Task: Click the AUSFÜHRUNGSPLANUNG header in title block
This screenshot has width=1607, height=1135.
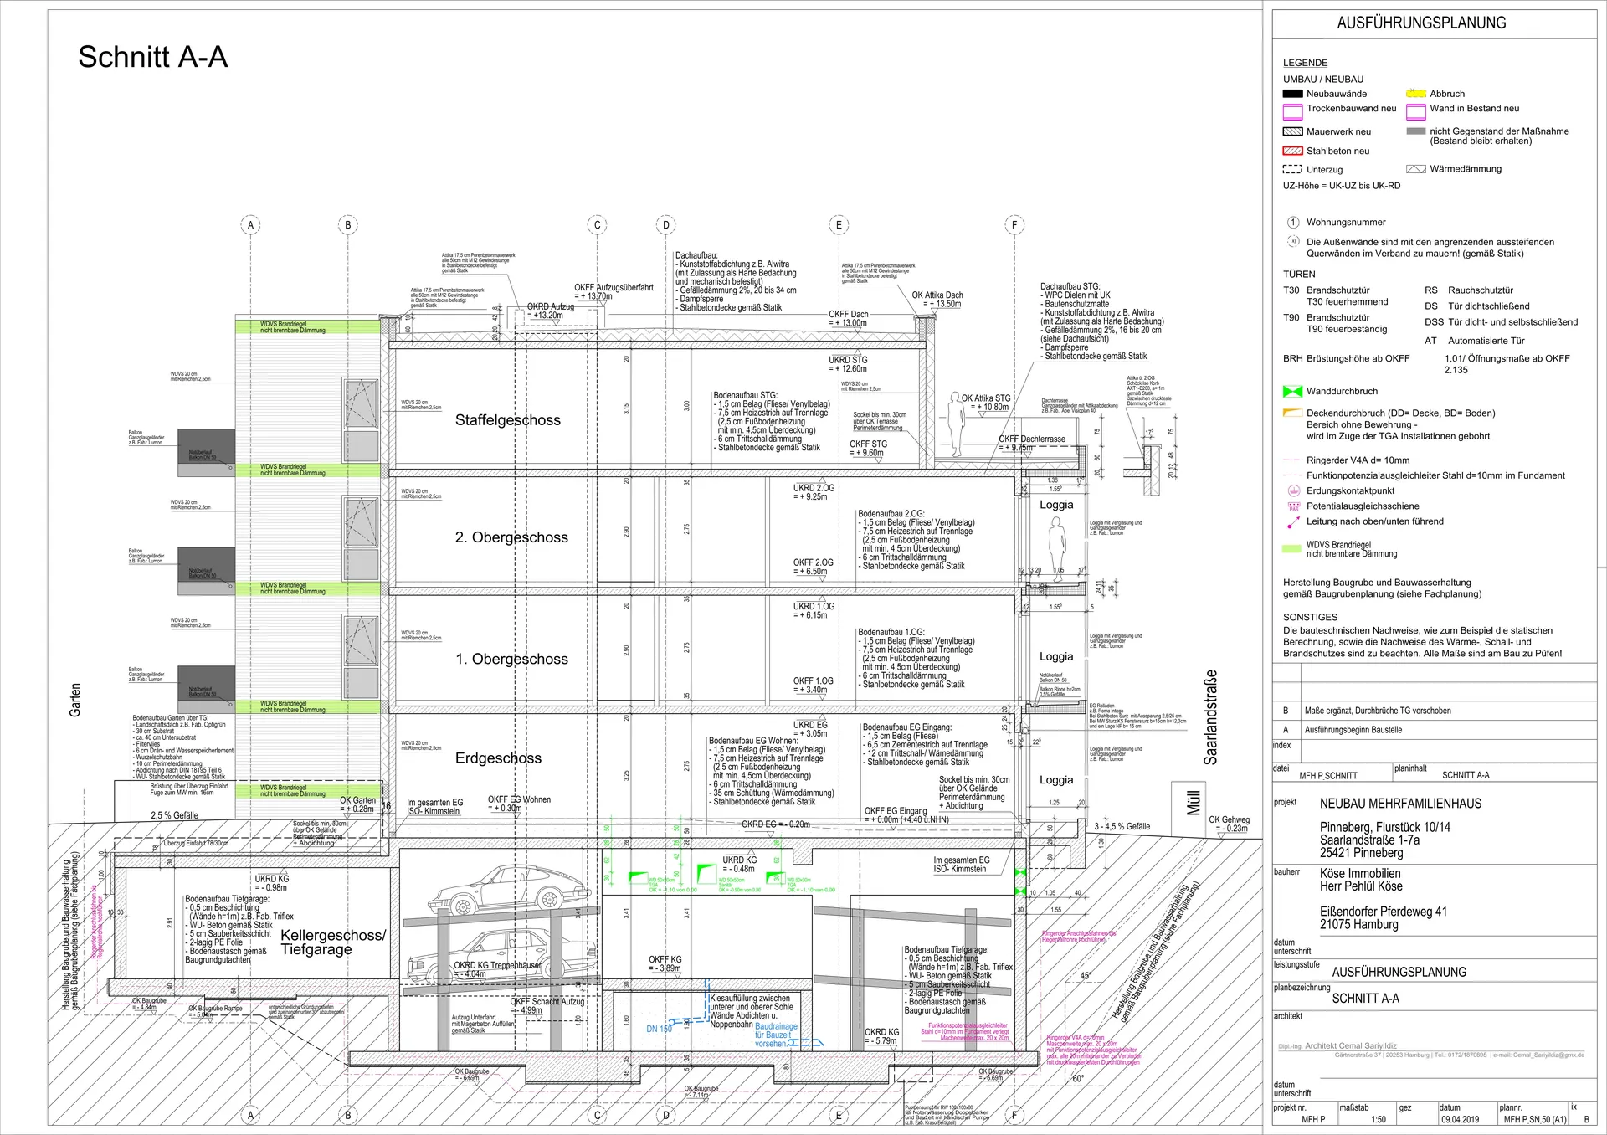Action: tap(1420, 23)
